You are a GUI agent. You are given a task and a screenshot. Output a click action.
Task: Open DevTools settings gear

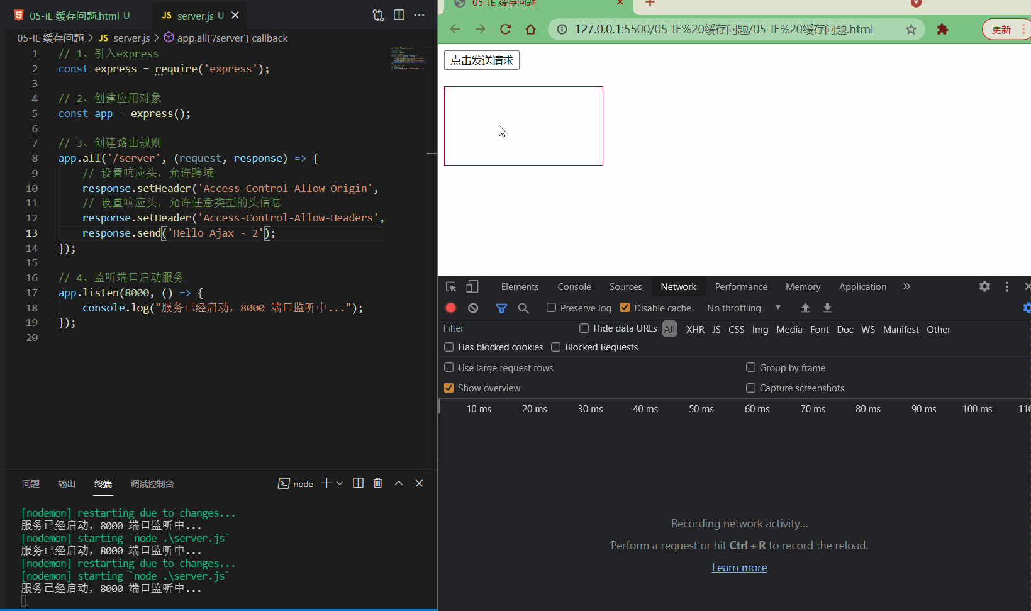click(984, 286)
